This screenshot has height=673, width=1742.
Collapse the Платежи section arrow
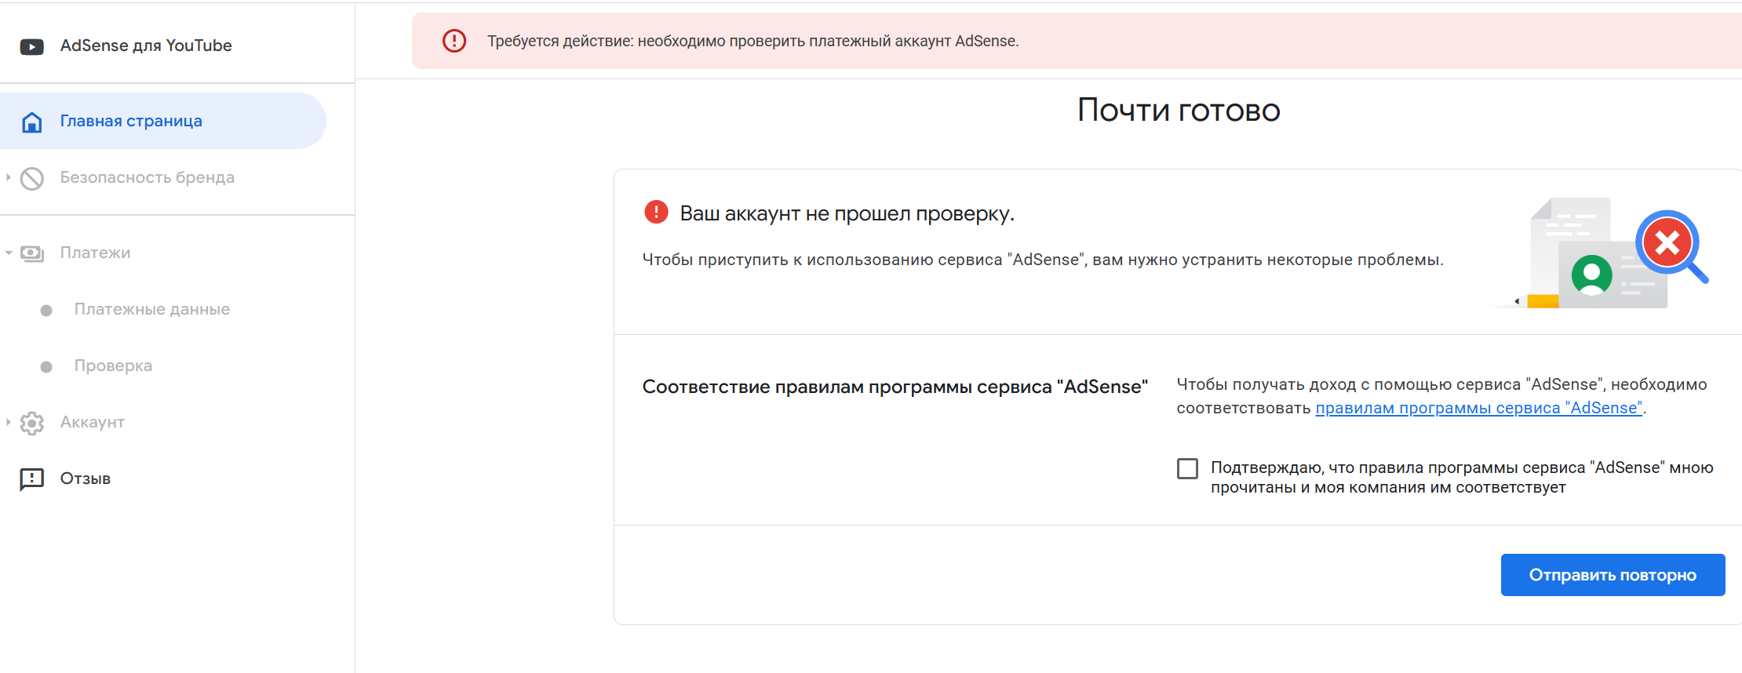[9, 253]
